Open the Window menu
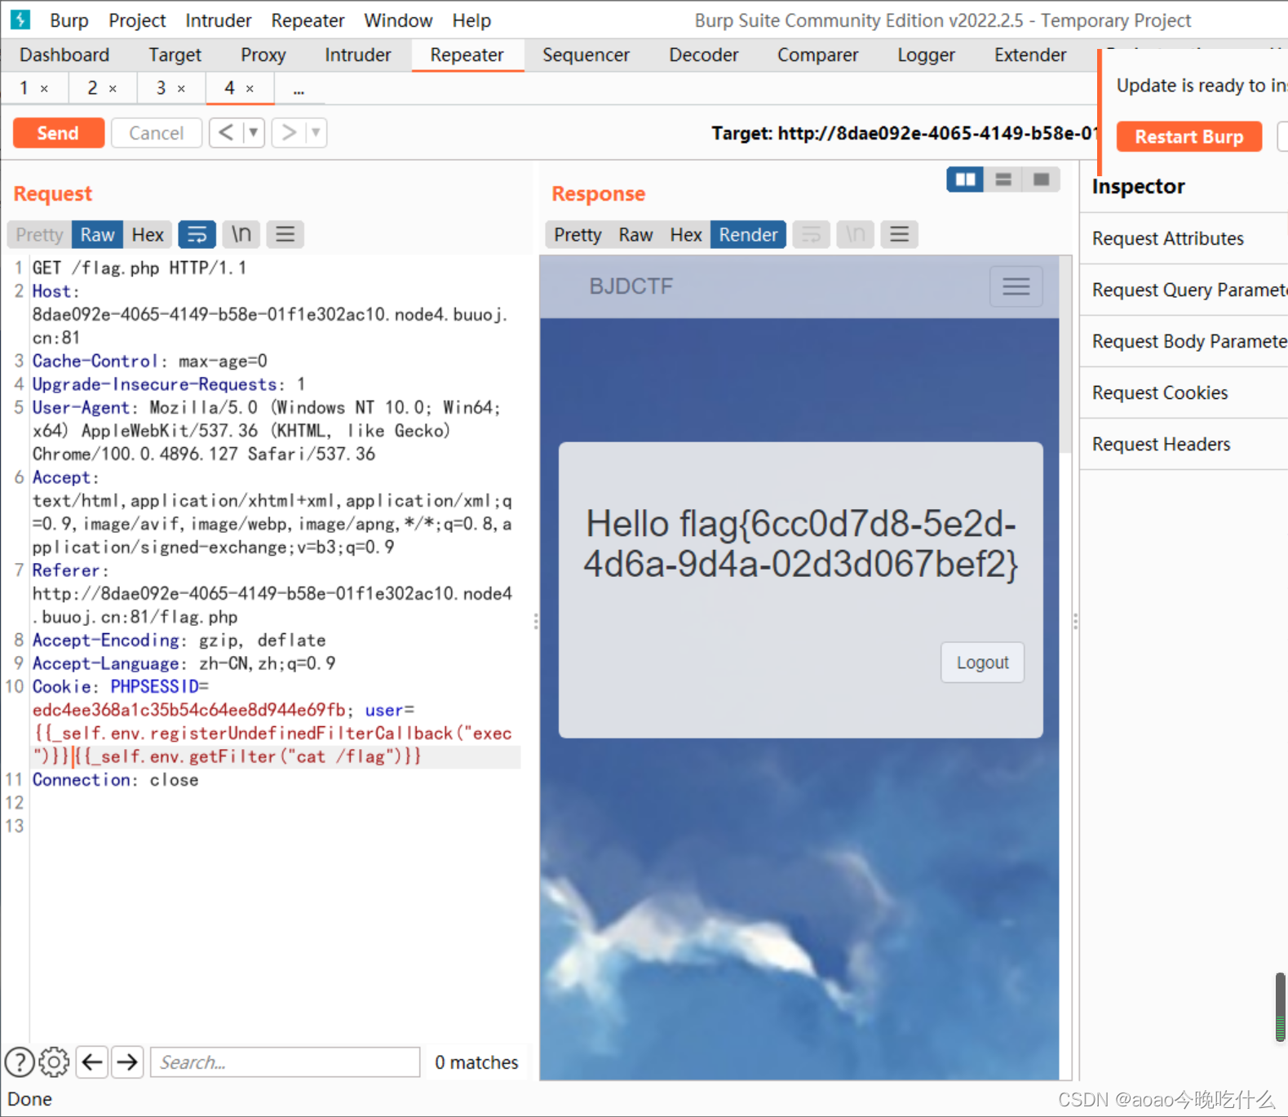The width and height of the screenshot is (1288, 1117). click(x=398, y=20)
